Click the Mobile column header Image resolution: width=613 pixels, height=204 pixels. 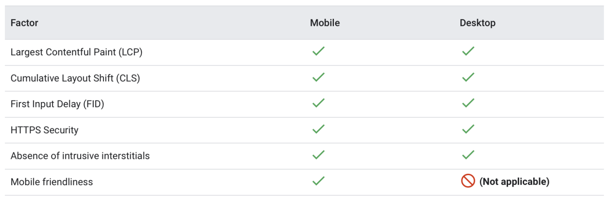(x=325, y=23)
